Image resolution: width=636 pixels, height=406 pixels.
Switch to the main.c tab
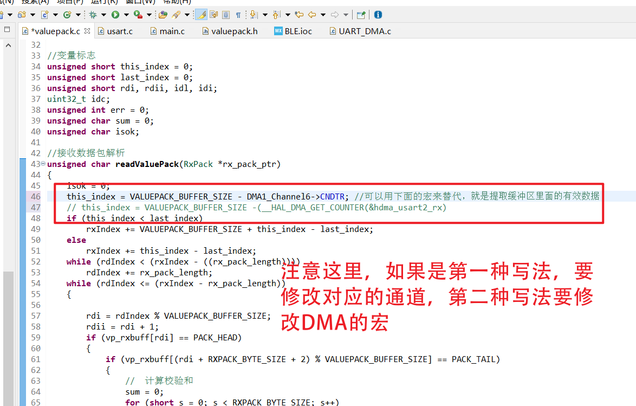167,31
